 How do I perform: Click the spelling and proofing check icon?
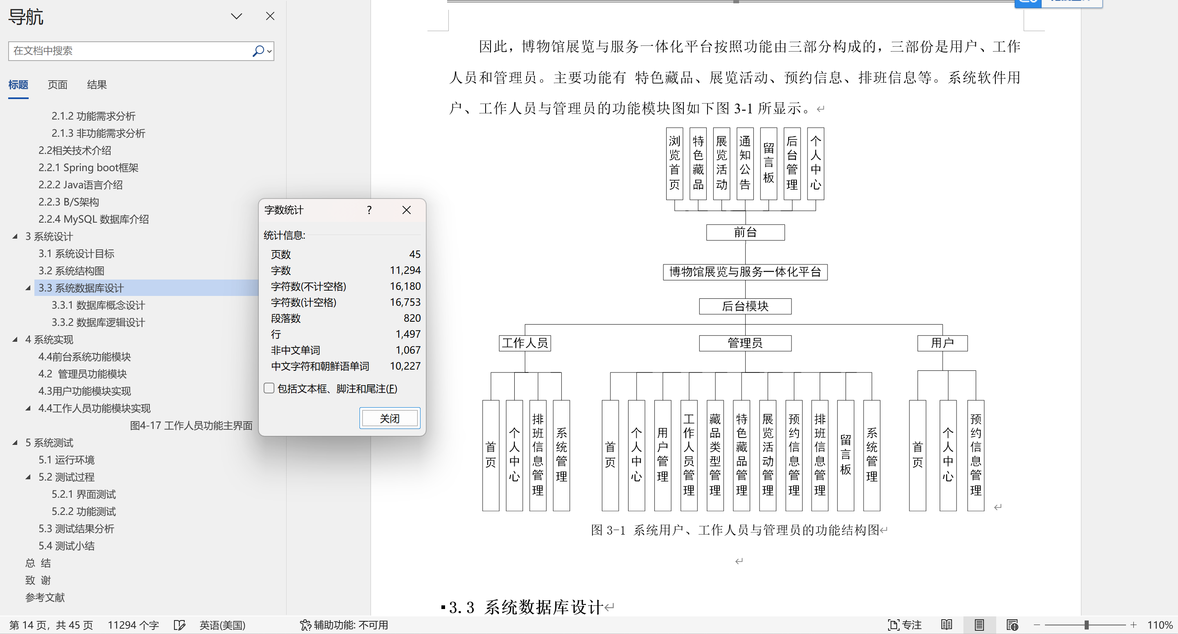[x=180, y=625]
